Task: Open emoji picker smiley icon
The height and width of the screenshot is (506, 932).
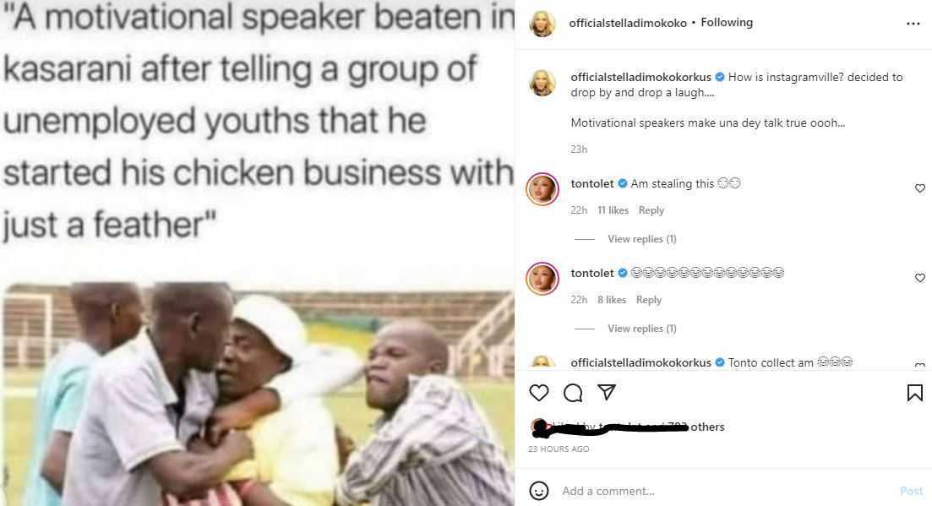Action: pyautogui.click(x=538, y=491)
